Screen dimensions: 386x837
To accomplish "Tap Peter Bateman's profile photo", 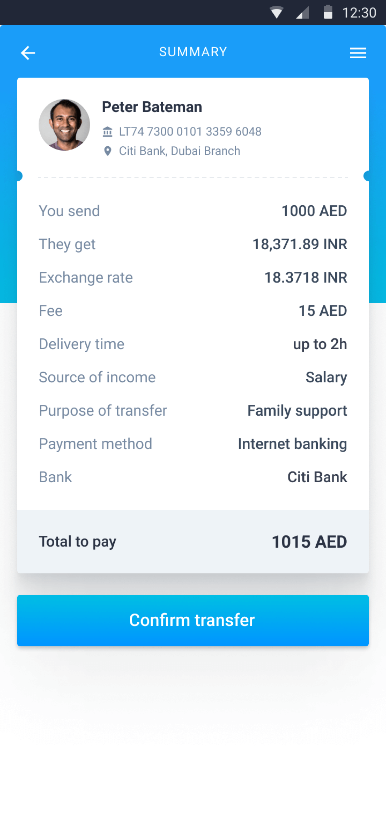I will click(64, 125).
